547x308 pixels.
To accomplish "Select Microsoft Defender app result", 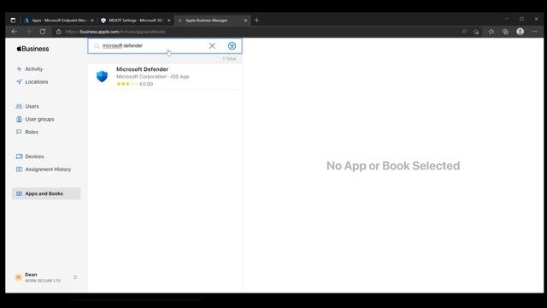I will (x=165, y=76).
